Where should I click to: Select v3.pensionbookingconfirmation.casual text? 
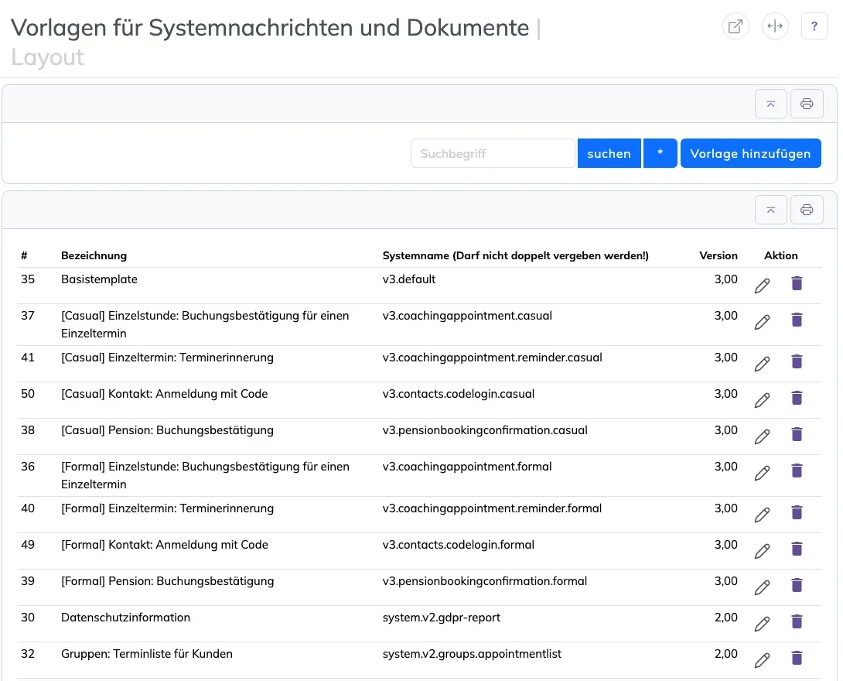[485, 430]
